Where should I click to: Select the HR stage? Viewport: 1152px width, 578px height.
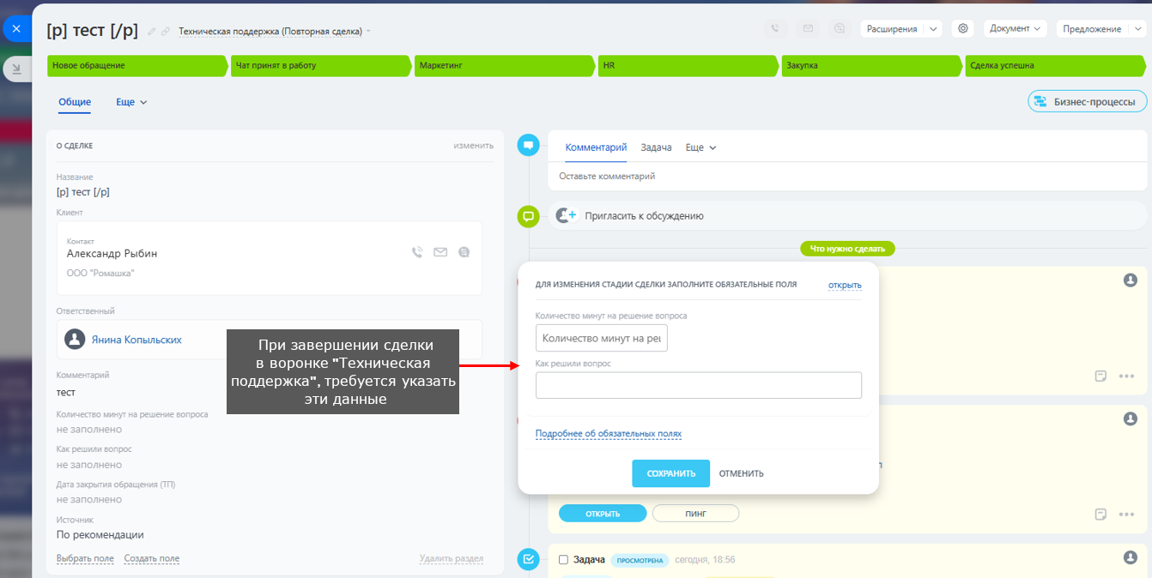coord(689,65)
